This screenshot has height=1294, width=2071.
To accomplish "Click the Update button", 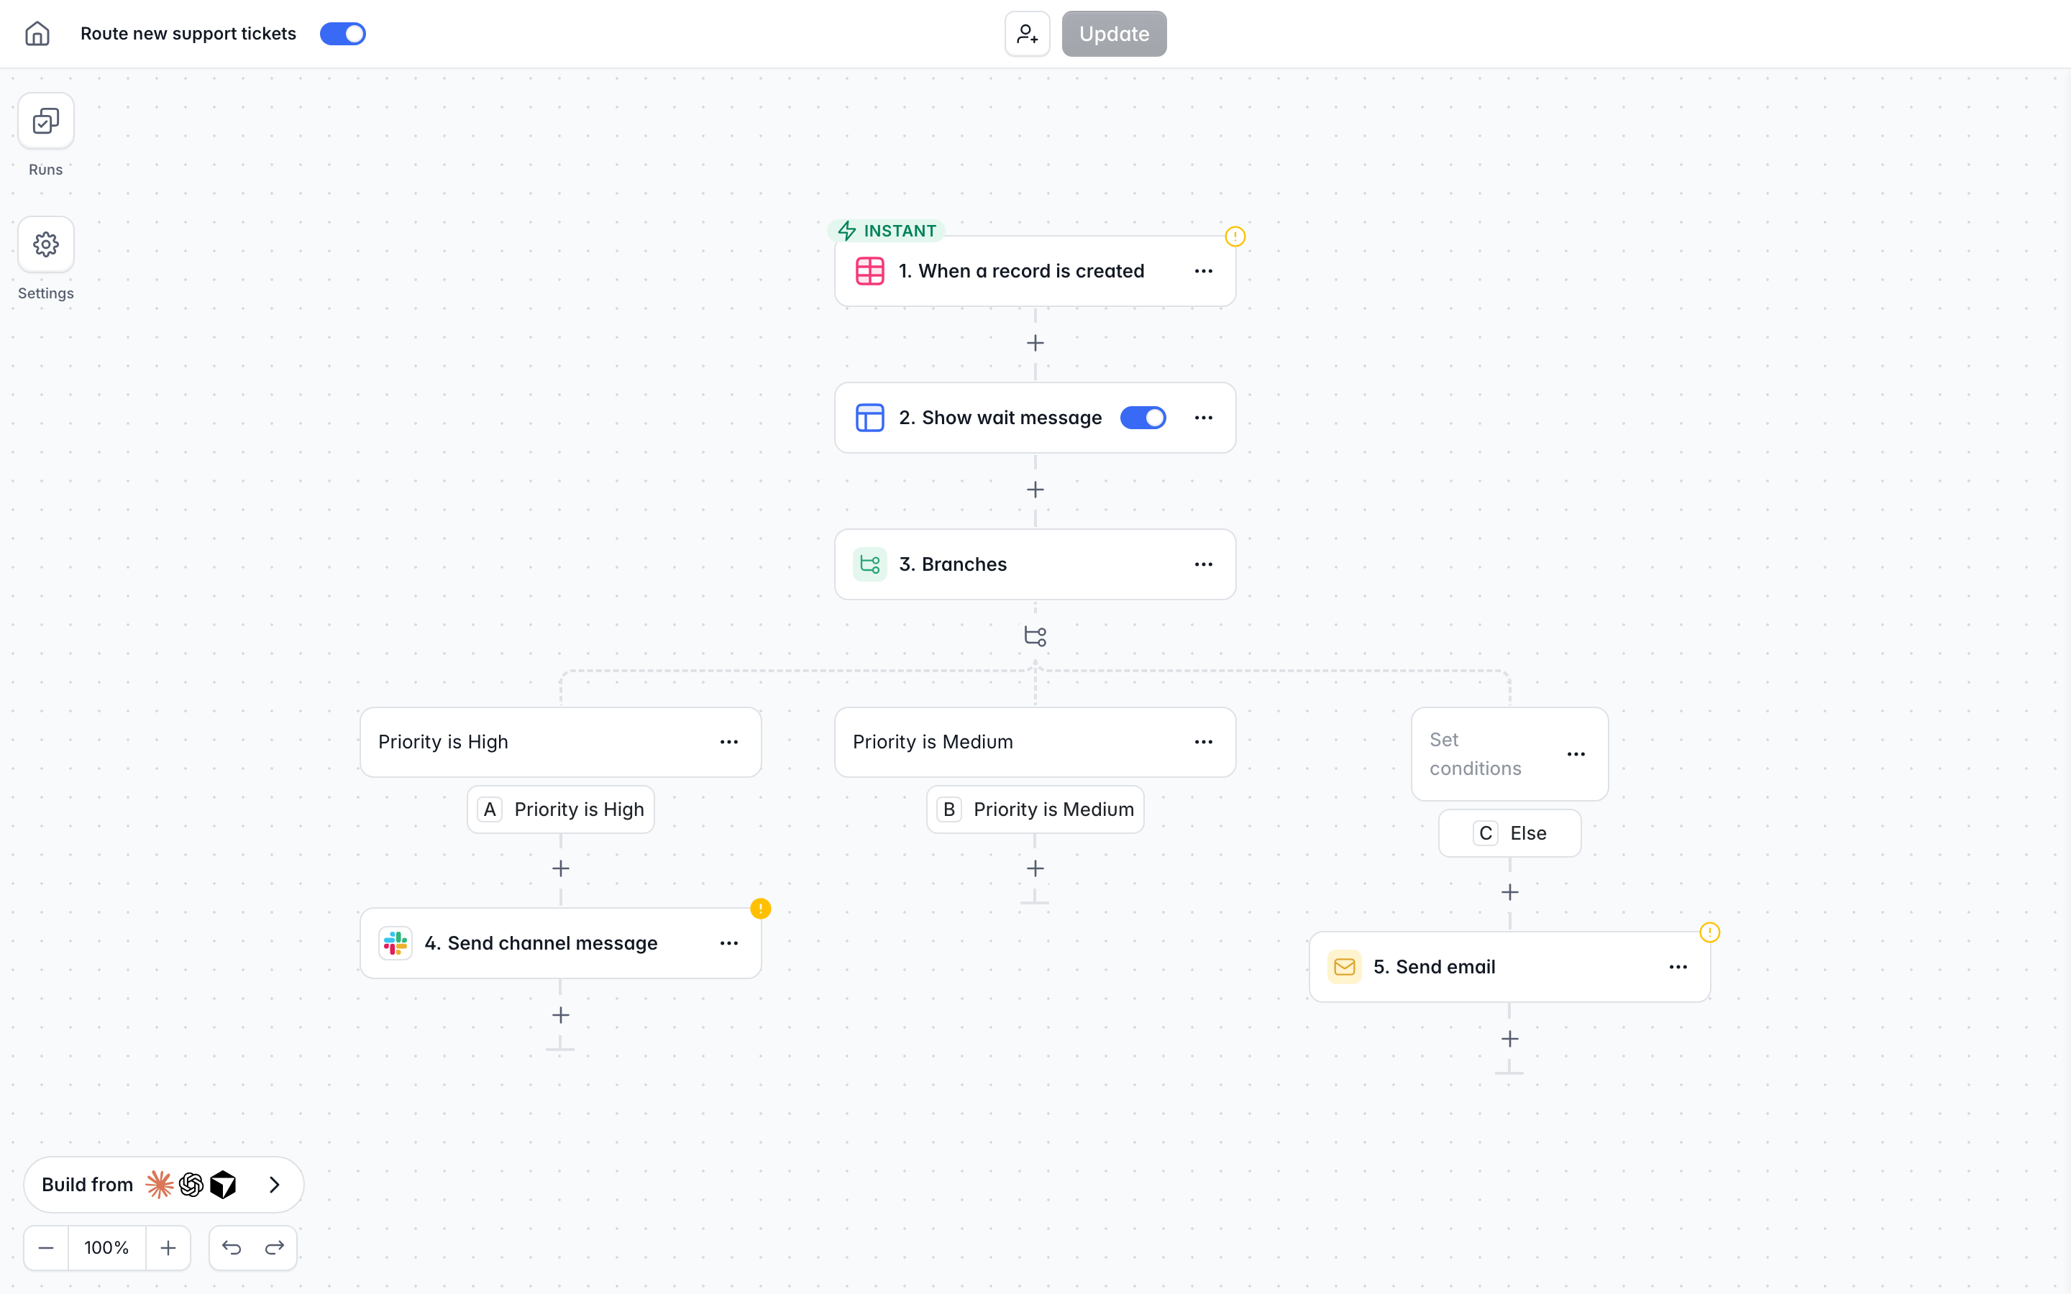I will [1113, 33].
